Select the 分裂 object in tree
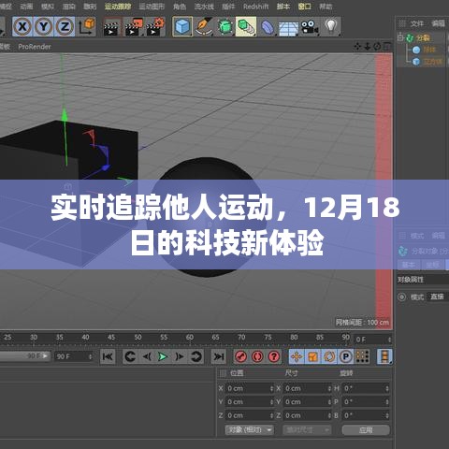Viewport: 449px width, 449px height. (423, 38)
